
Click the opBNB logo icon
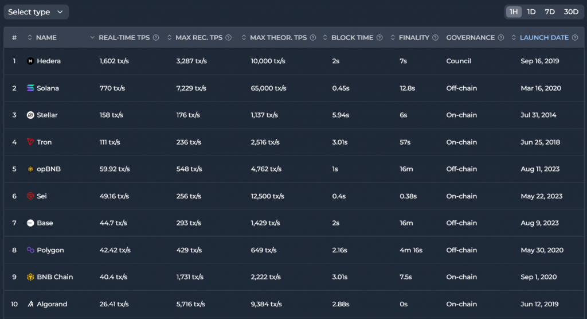(30, 169)
